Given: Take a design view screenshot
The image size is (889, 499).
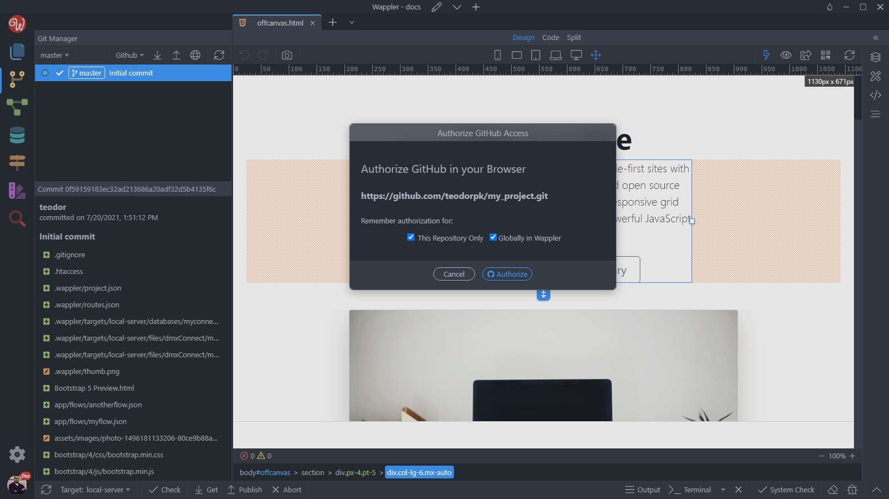Looking at the screenshot, I should coord(287,55).
